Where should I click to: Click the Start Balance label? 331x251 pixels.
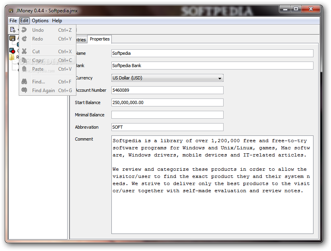pyautogui.click(x=88, y=102)
